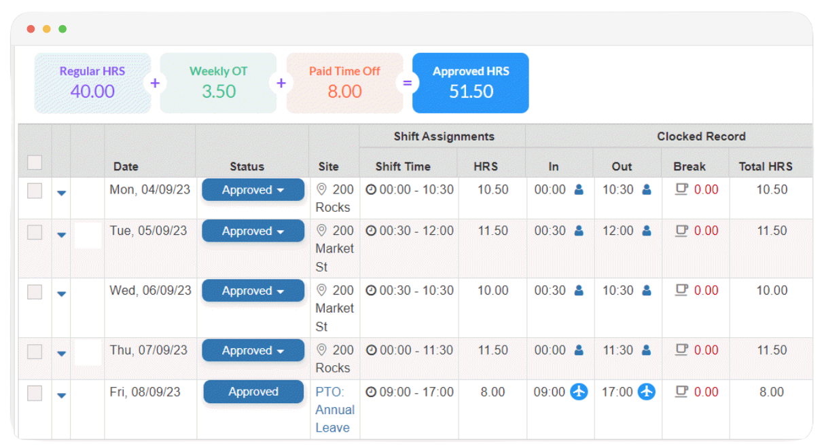Click Tuesday's red 0.00 break value
Image resolution: width=822 pixels, height=446 pixels.
coord(707,231)
